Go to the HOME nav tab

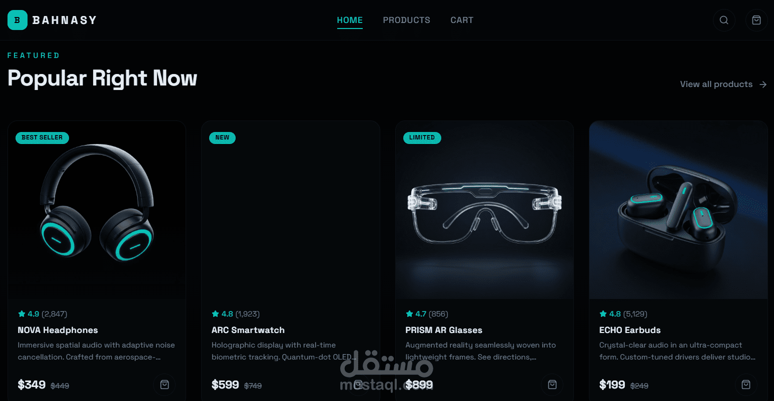click(350, 20)
